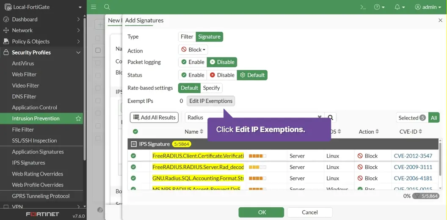Open the help question mark menu

[x=379, y=7]
